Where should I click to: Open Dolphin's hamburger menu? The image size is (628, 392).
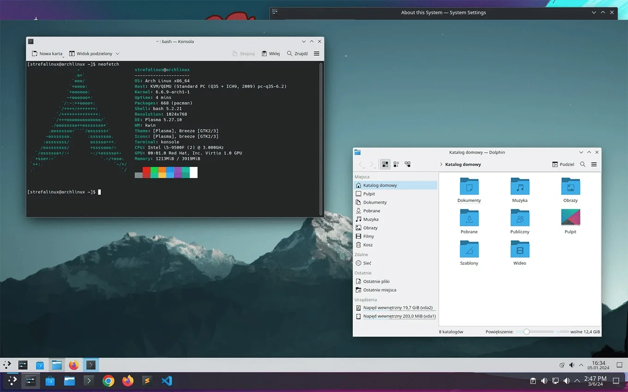coord(594,164)
